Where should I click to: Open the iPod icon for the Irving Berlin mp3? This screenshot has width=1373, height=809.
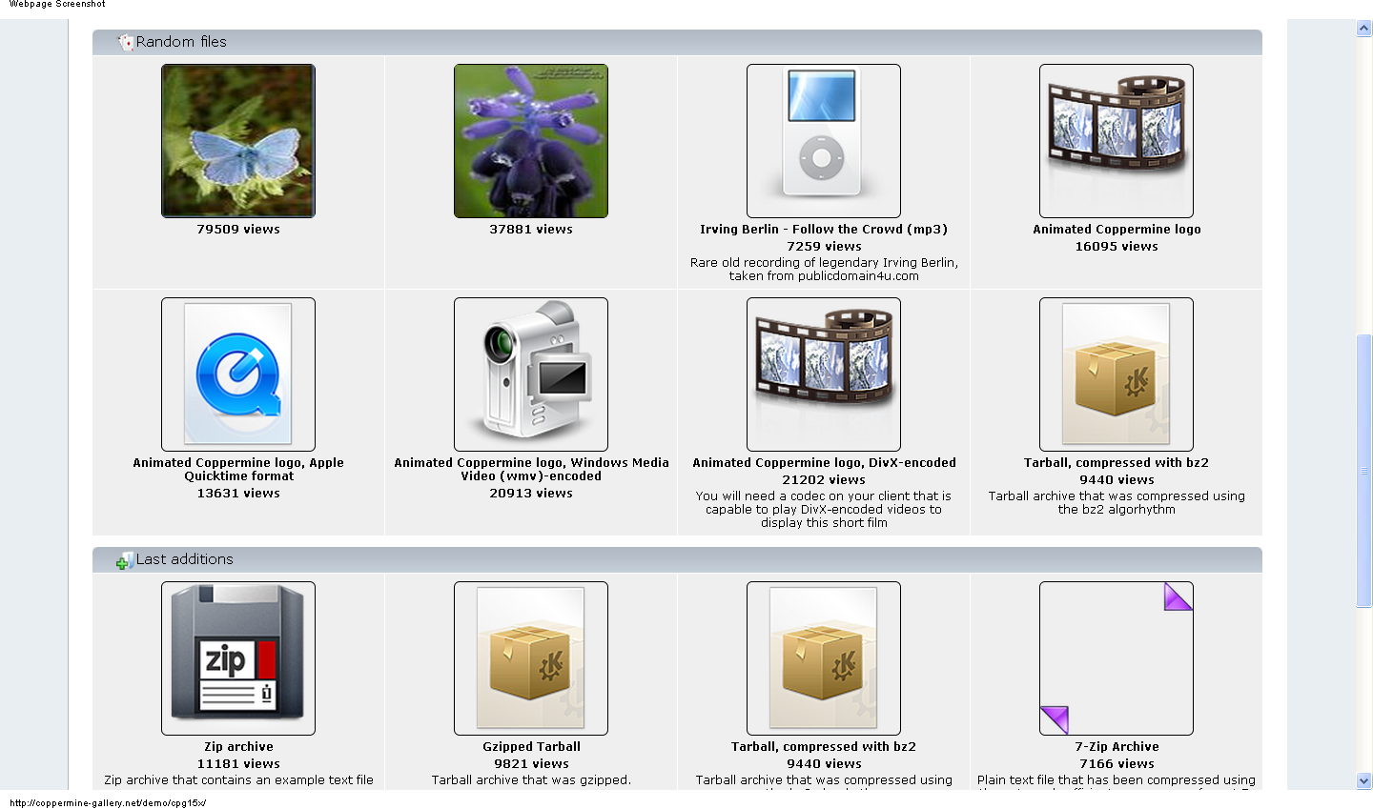pyautogui.click(x=823, y=140)
